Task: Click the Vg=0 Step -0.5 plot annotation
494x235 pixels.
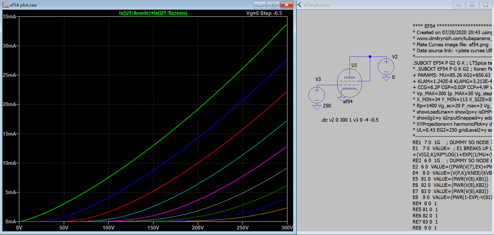Action: [x=264, y=13]
